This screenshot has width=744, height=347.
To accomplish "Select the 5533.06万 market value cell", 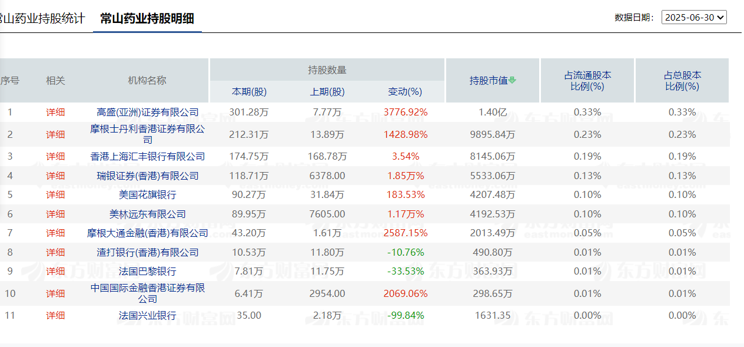I will 493,176.
